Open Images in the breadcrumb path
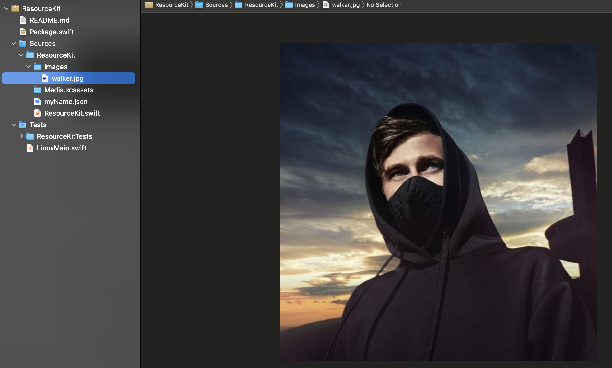The image size is (612, 368). pyautogui.click(x=305, y=5)
